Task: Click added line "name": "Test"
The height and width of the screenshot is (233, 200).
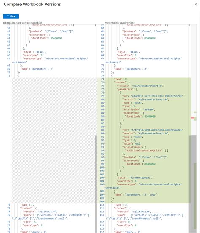Action: pos(132,103)
